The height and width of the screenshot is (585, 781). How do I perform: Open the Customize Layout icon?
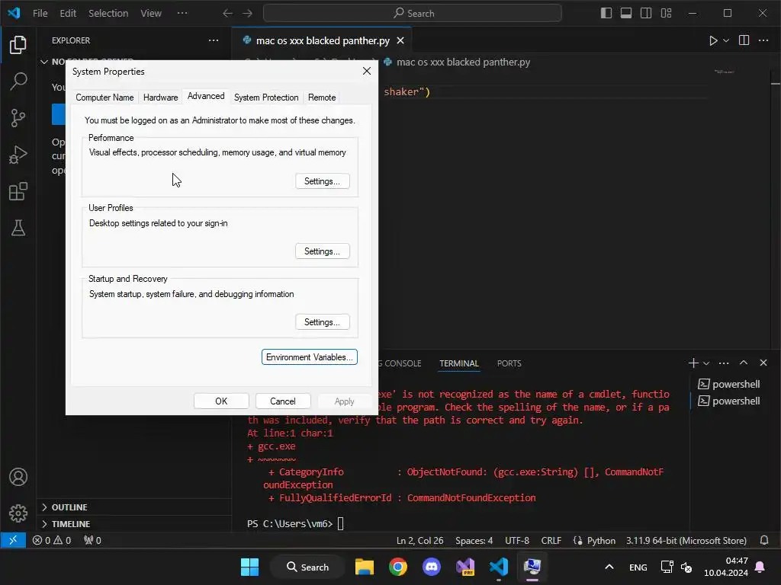point(666,13)
